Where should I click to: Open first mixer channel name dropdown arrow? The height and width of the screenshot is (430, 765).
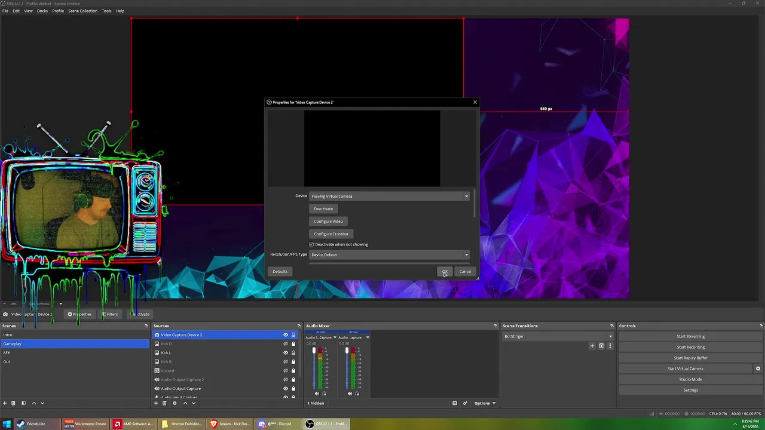(x=335, y=337)
